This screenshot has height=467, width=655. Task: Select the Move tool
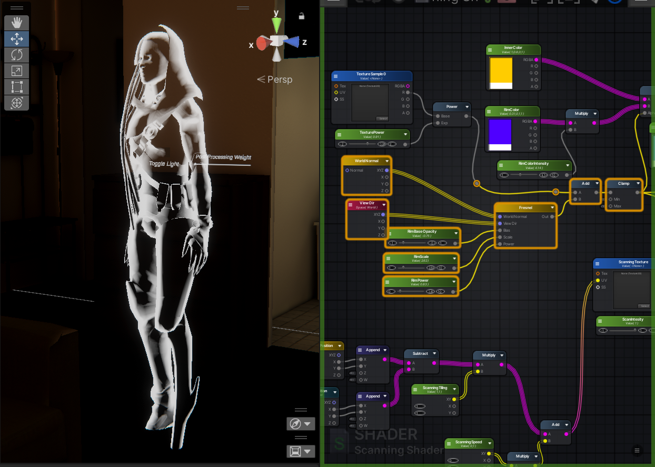[16, 38]
